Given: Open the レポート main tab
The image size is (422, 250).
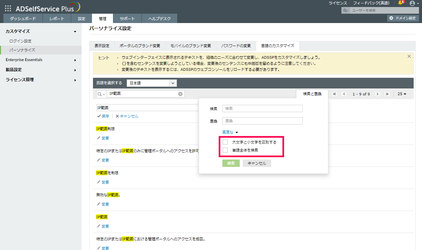Looking at the screenshot, I should (x=57, y=19).
